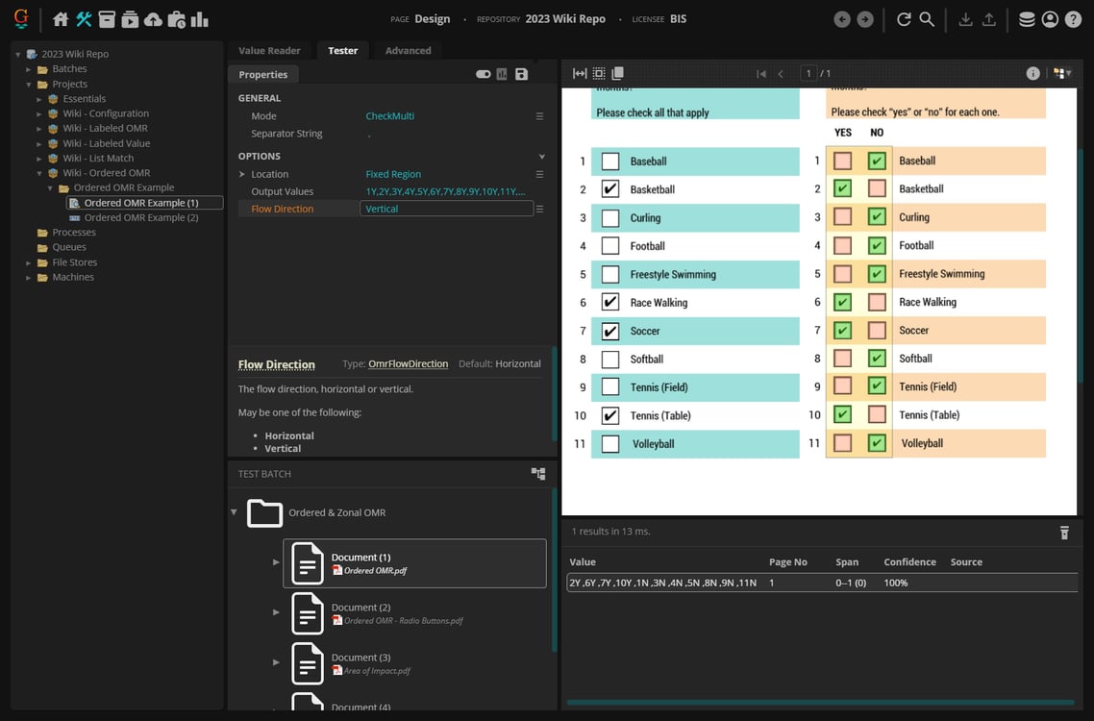
Task: Switch to the Value Reader tab
Action: (269, 50)
